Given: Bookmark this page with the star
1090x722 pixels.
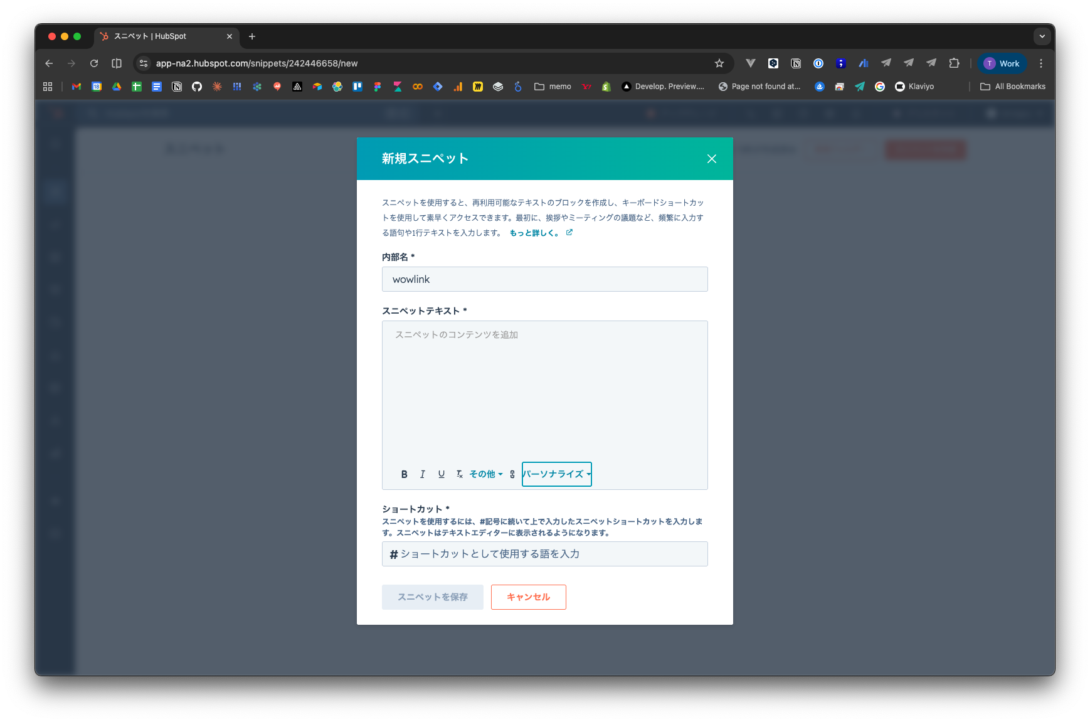Looking at the screenshot, I should click(719, 63).
